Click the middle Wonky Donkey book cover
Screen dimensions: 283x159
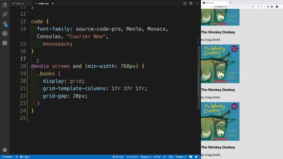[x=220, y=64]
